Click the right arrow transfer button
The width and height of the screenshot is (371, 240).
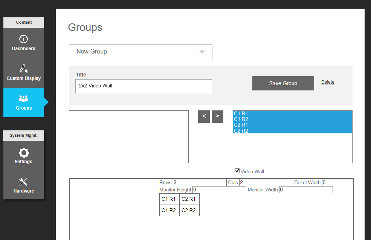[x=217, y=116]
